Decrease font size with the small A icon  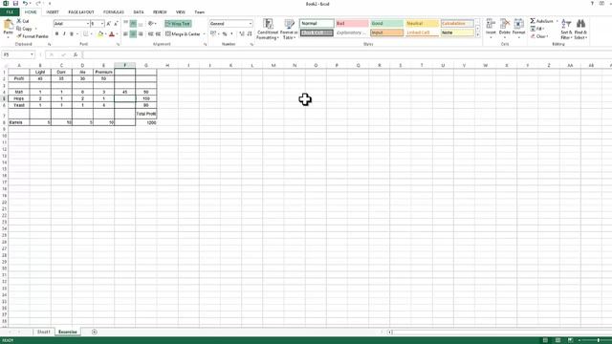(x=116, y=24)
